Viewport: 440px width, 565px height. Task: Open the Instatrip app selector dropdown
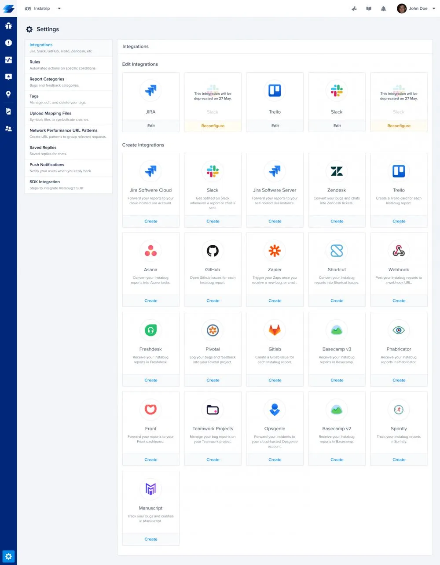(43, 8)
